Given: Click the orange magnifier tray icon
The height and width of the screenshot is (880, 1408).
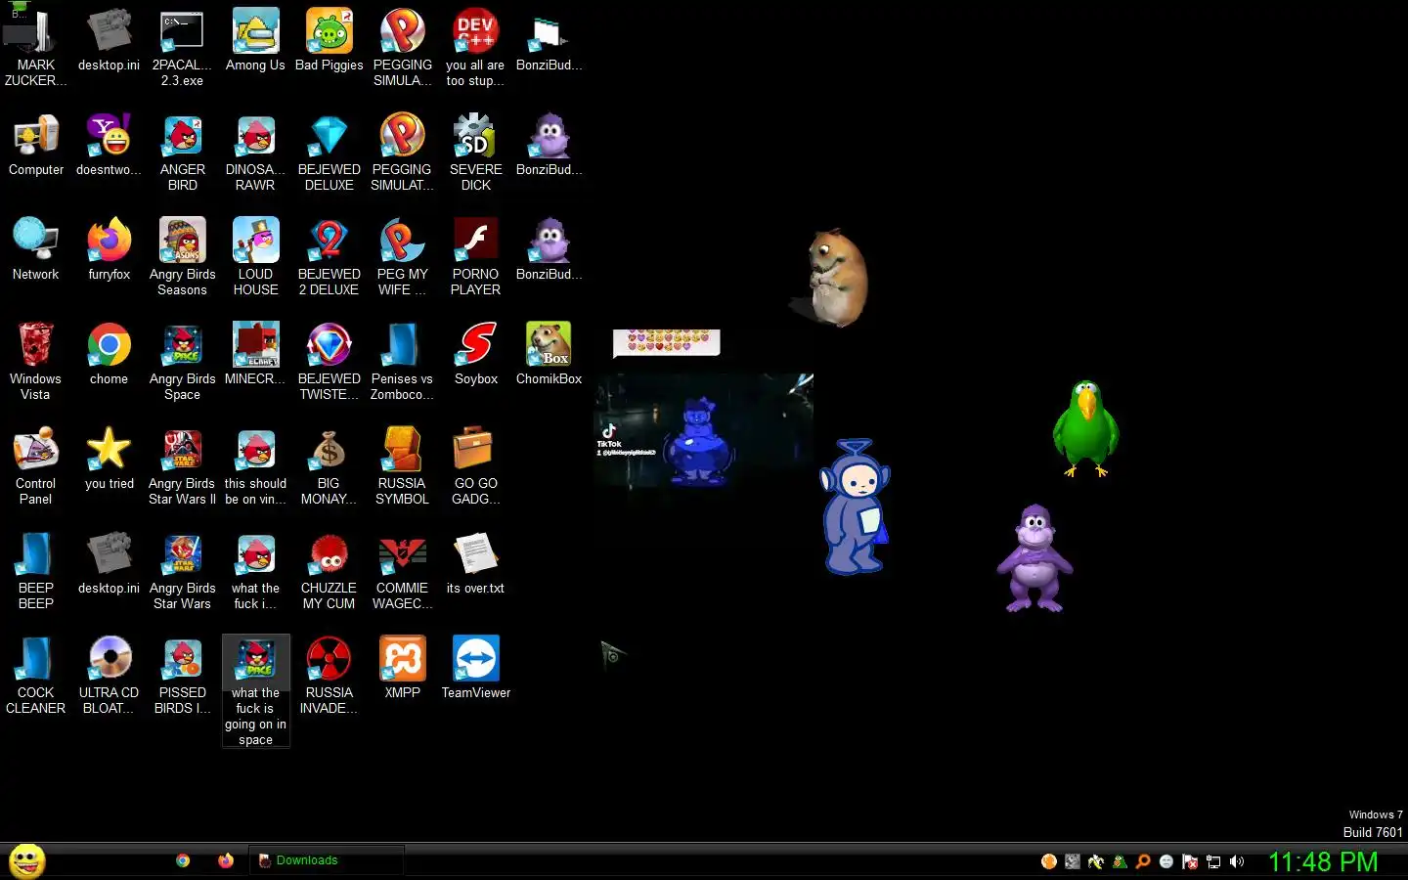Looking at the screenshot, I should [x=1143, y=861].
